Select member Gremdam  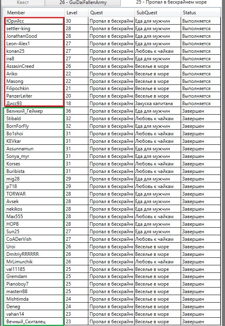pos(34,276)
